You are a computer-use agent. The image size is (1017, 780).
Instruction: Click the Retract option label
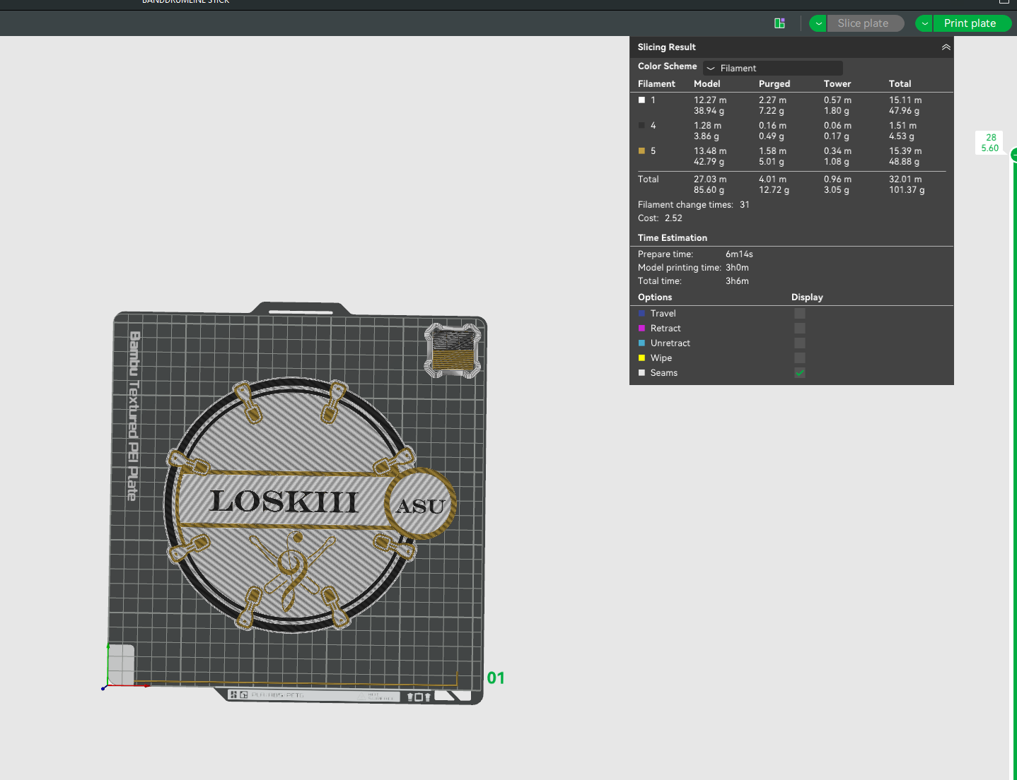(x=666, y=329)
